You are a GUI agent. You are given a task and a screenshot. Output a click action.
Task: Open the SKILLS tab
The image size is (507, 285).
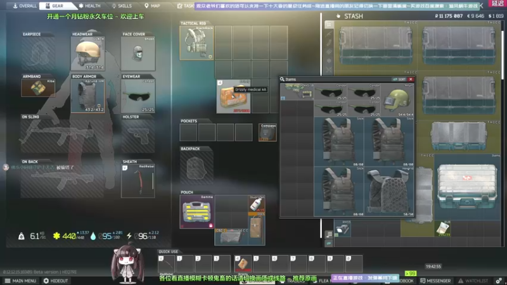tap(122, 6)
